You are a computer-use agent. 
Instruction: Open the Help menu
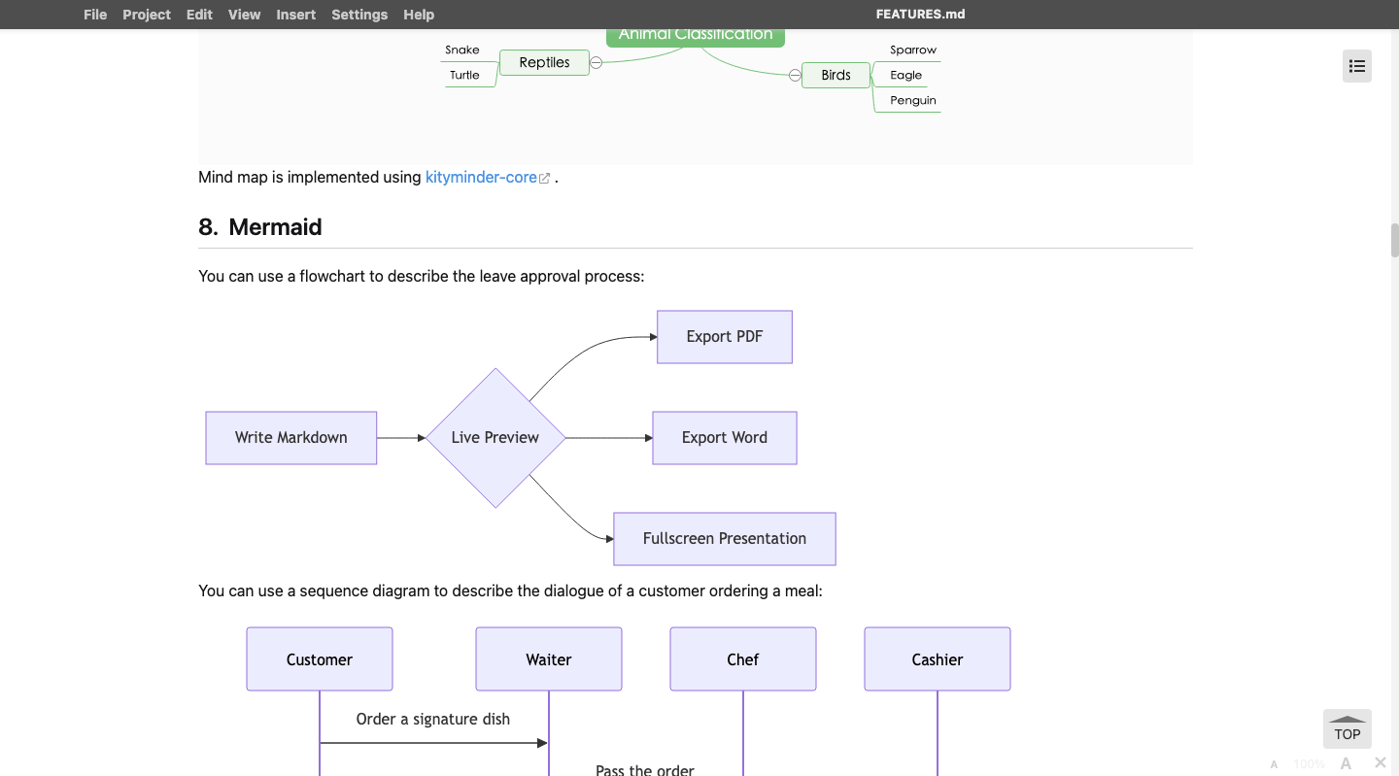pos(419,15)
